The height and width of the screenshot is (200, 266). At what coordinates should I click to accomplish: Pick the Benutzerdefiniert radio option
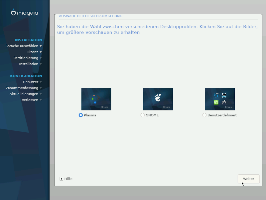click(x=204, y=115)
